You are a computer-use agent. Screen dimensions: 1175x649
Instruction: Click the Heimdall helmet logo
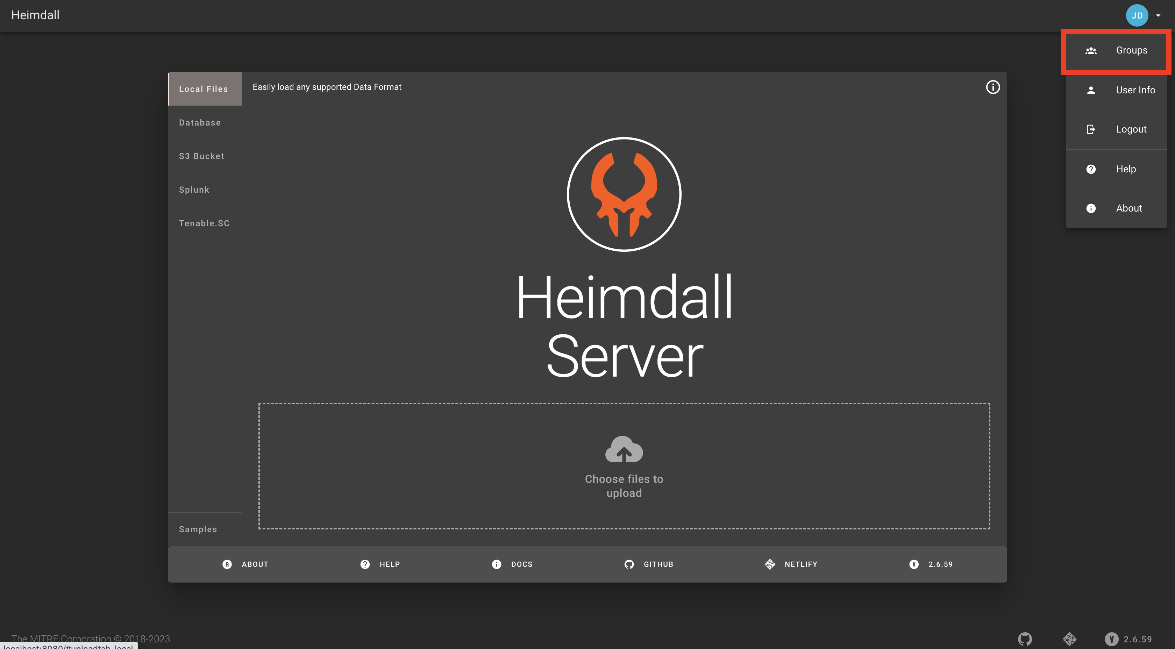(x=624, y=194)
